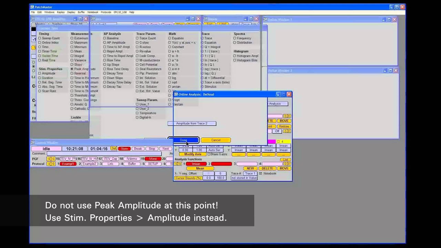Select the Sweep Count radio option
Viewport: 441px width, 248px height.
click(x=40, y=38)
